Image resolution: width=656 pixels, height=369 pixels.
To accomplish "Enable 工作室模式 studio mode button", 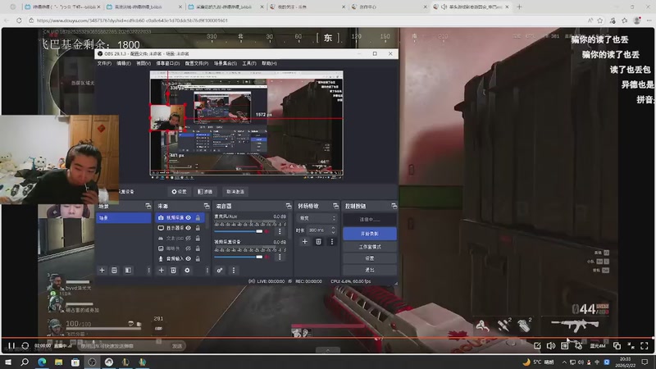I will point(370,247).
